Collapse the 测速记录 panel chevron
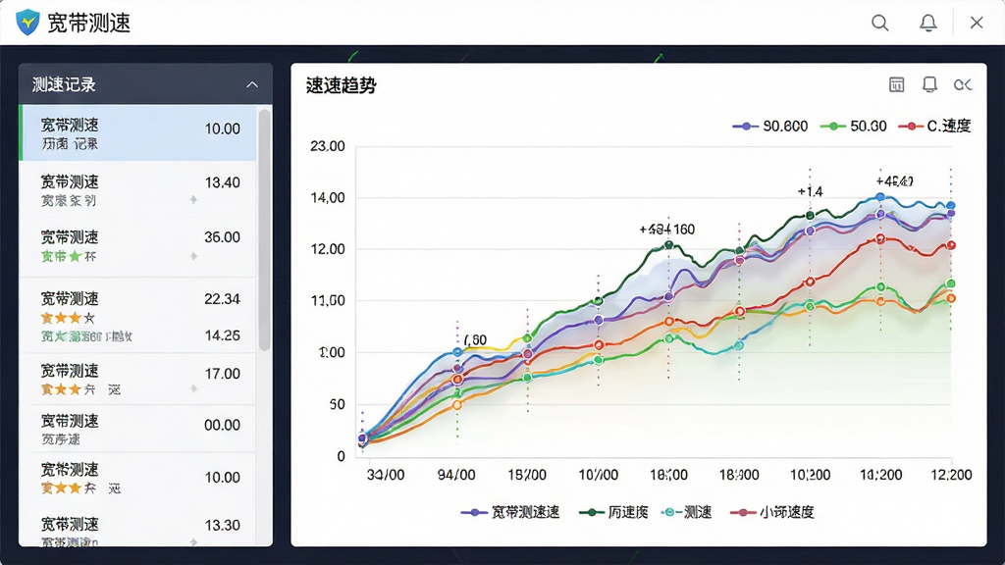 tap(252, 84)
